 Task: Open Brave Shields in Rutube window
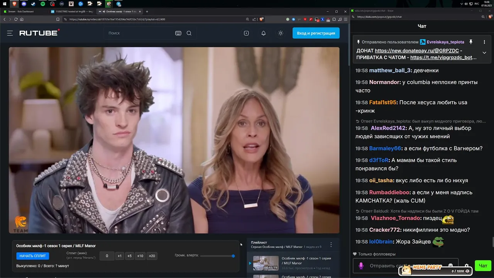(x=262, y=19)
